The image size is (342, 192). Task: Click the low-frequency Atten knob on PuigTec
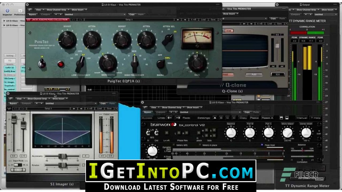click(x=92, y=40)
